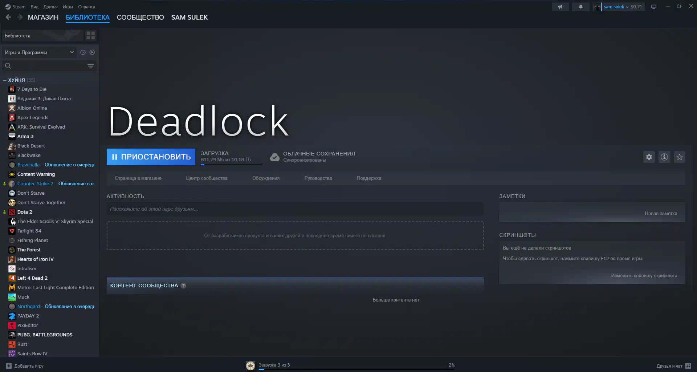Click the Библиотека home button
Screen dimensions: 697x372
click(x=42, y=36)
